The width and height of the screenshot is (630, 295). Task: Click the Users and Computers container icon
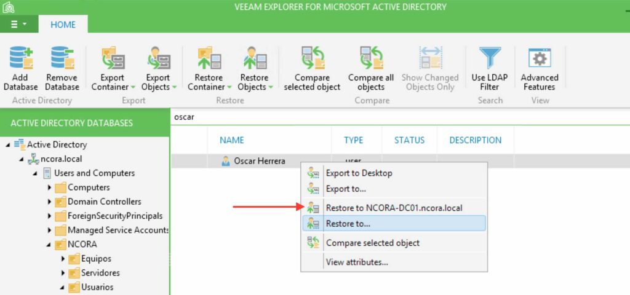click(x=47, y=173)
